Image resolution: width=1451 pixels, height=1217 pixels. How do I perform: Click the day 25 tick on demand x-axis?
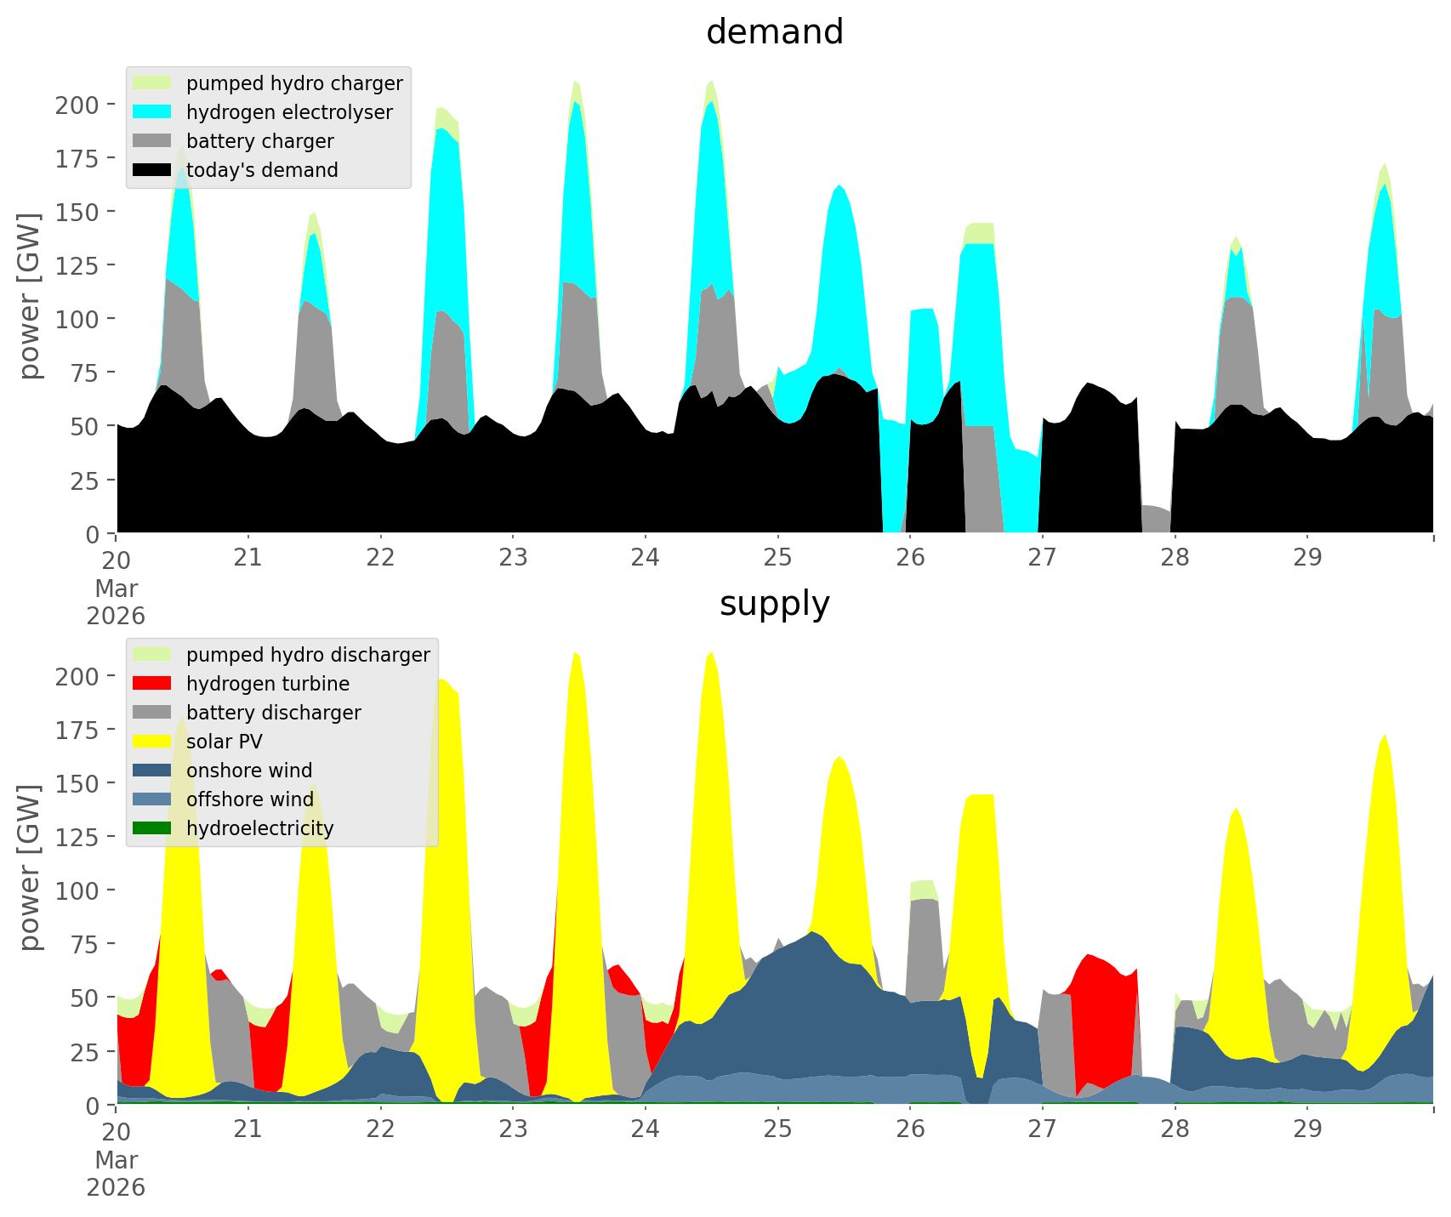(777, 559)
